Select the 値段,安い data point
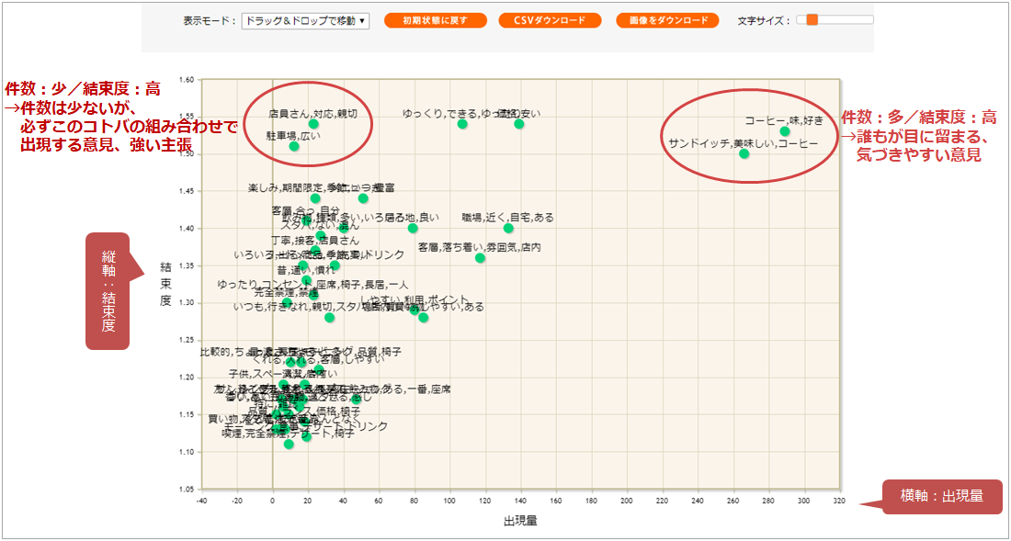This screenshot has height=541, width=1011. (x=519, y=124)
